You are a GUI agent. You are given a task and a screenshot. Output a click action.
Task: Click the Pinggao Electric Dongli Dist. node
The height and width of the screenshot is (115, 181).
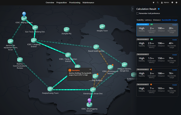point(125,64)
